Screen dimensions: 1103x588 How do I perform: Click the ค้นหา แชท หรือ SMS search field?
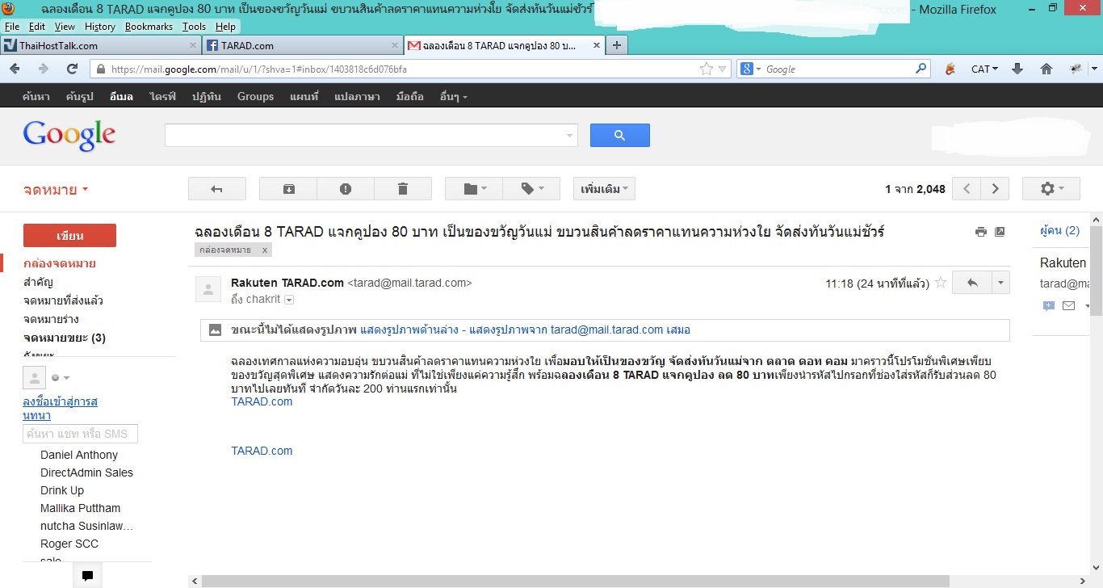(x=80, y=434)
